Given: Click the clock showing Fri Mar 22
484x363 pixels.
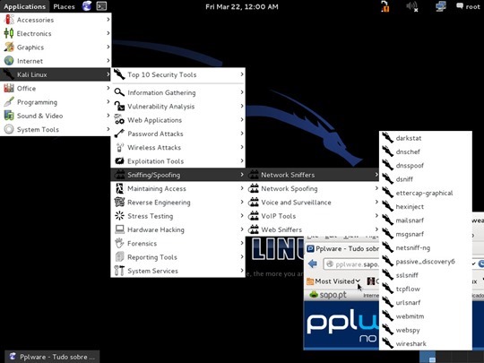Looking at the screenshot, I should pos(242,7).
